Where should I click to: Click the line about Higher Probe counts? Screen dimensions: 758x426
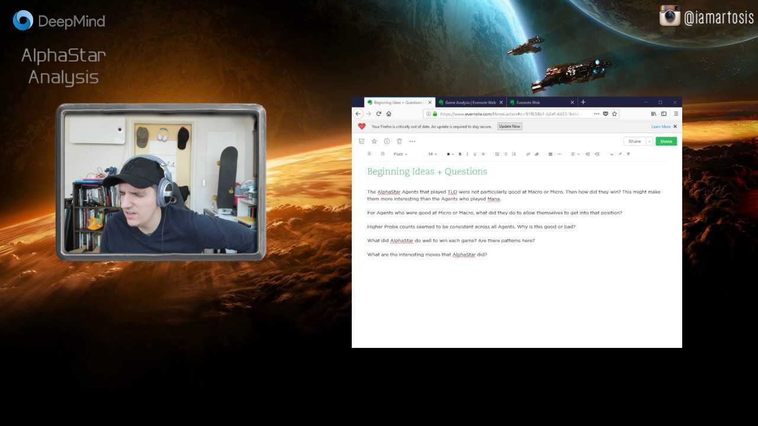tap(471, 227)
